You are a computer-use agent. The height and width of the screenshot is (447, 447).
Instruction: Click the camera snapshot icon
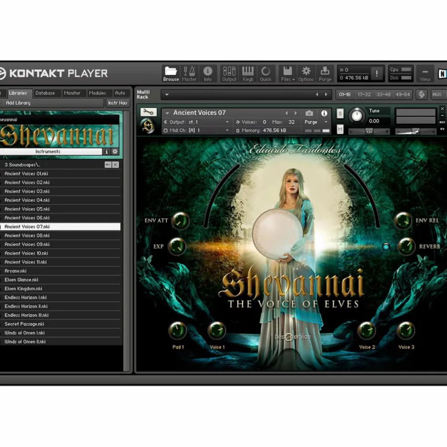309,113
